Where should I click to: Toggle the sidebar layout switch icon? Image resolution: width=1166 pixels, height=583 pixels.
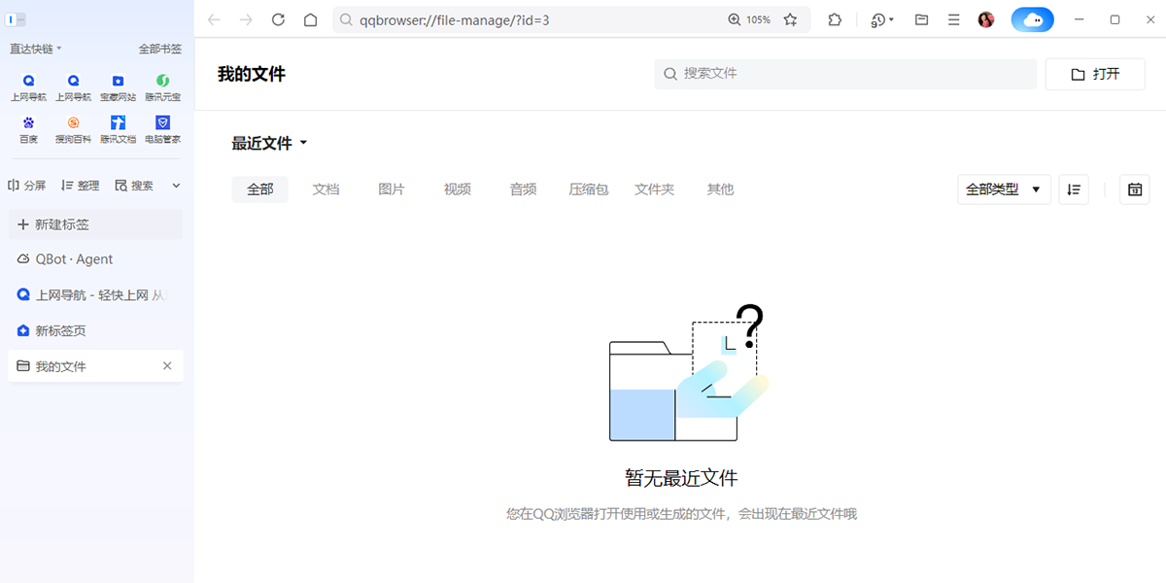(16, 19)
